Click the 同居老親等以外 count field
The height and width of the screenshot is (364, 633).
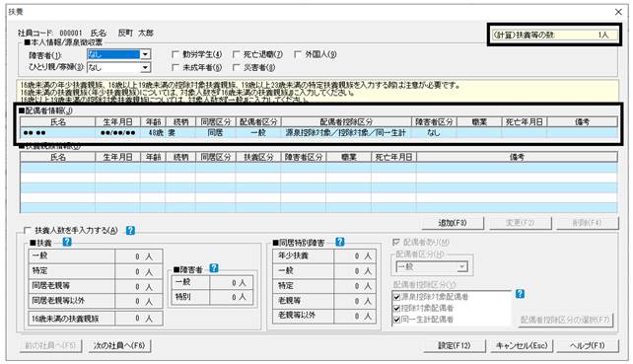[138, 301]
